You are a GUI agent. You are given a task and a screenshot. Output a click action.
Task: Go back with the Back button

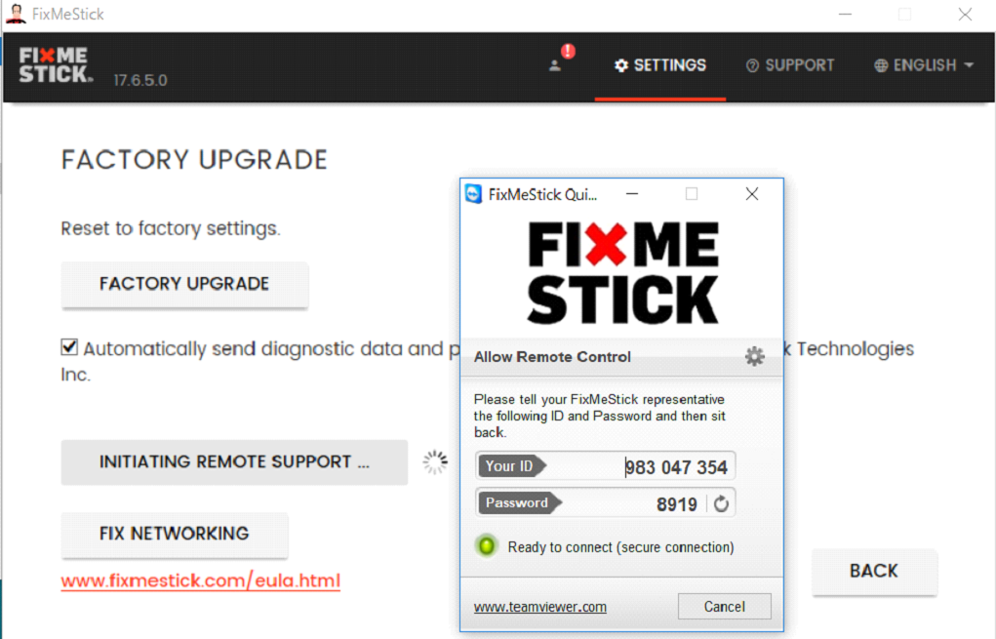pyautogui.click(x=873, y=571)
